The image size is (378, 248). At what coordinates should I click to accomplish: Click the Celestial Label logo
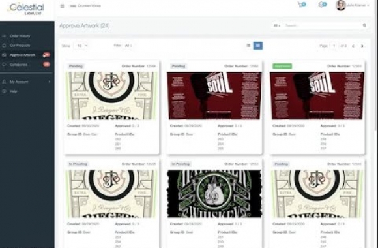click(x=27, y=9)
